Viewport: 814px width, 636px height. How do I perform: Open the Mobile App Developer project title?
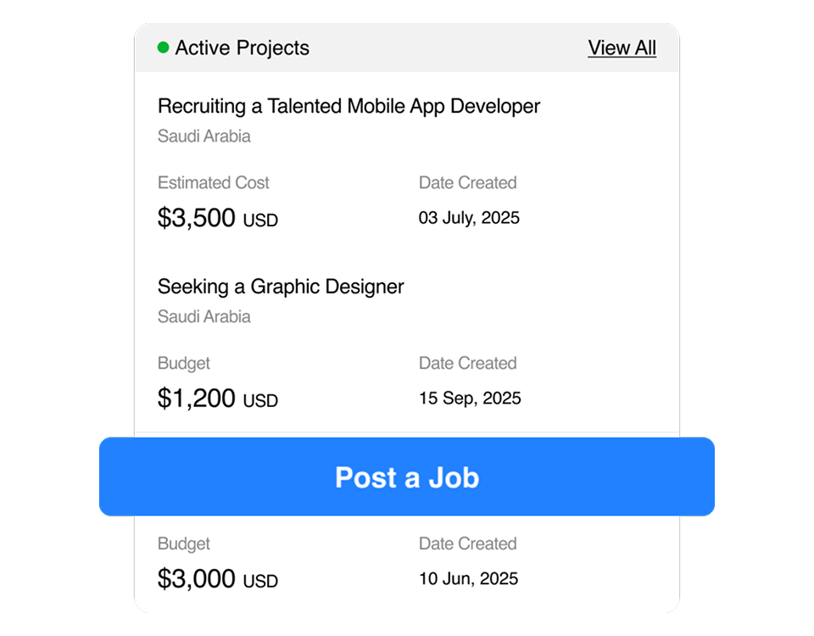348,106
